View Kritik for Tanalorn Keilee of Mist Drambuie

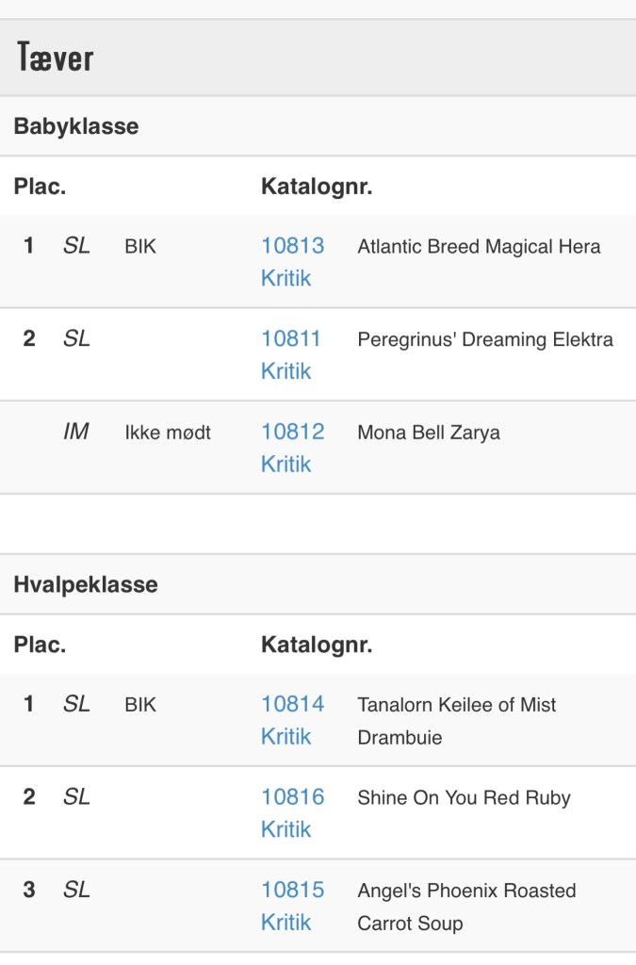click(x=285, y=736)
